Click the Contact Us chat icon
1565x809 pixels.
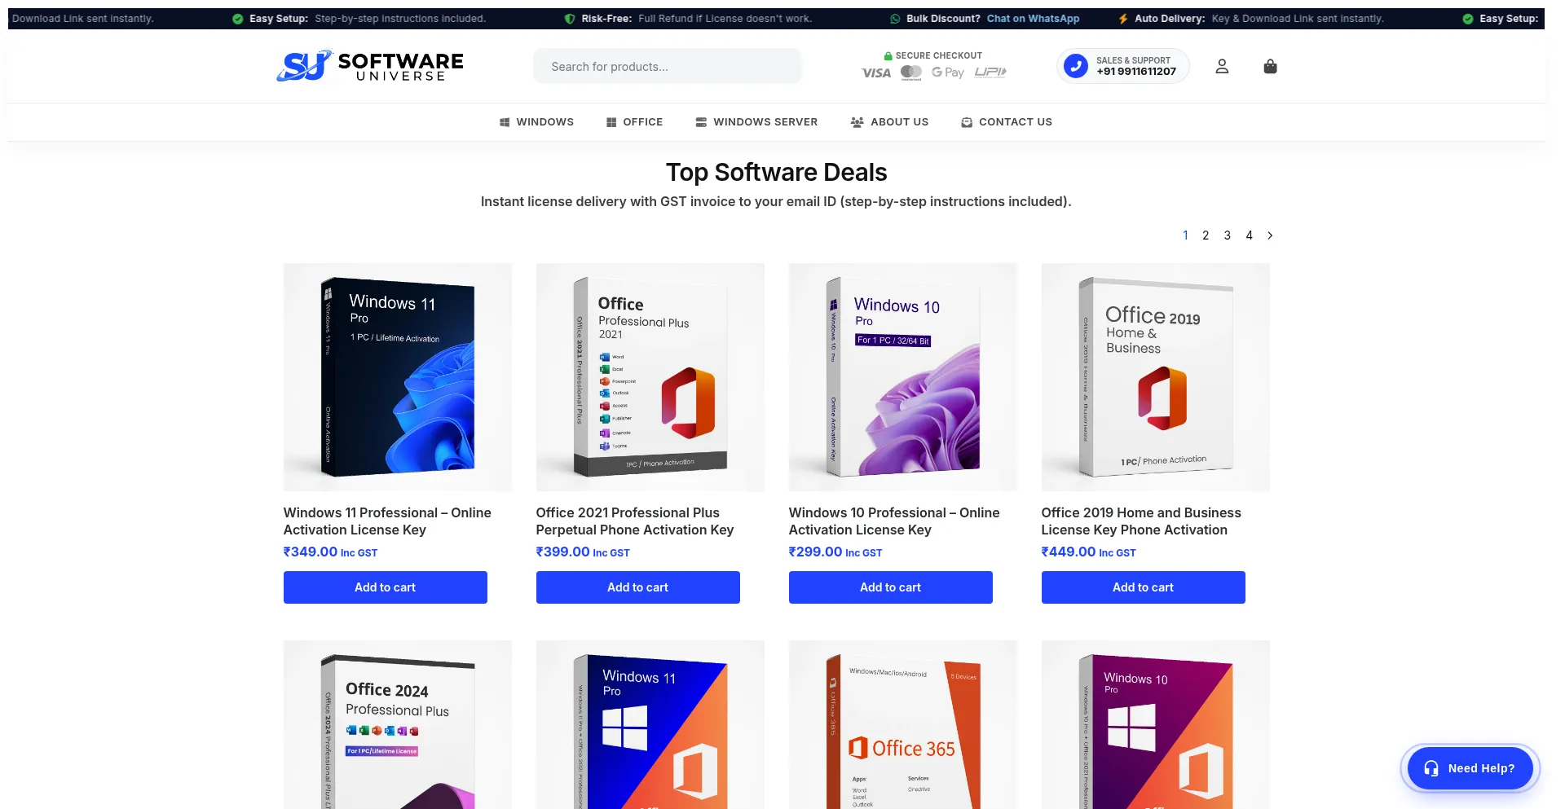coord(967,122)
